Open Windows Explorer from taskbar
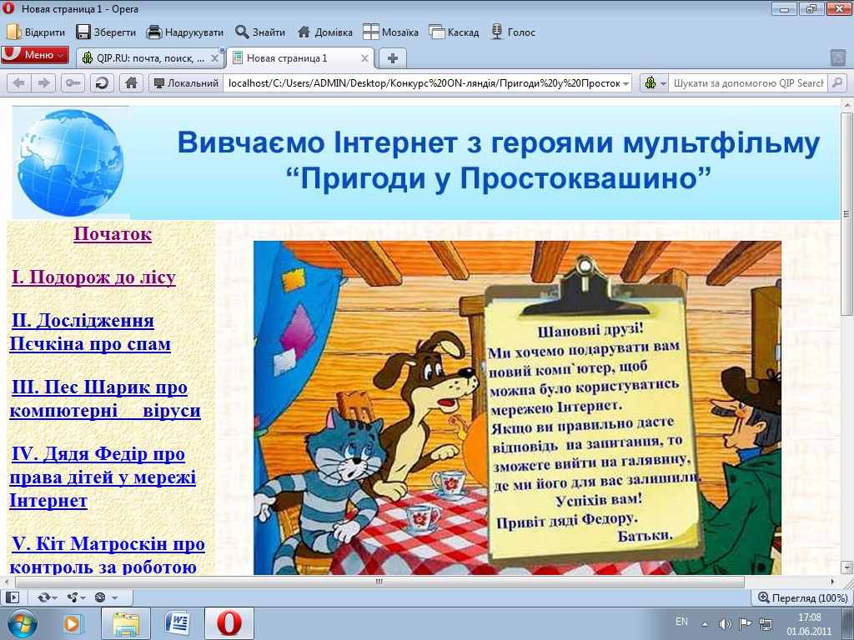Image resolution: width=854 pixels, height=640 pixels. [126, 623]
